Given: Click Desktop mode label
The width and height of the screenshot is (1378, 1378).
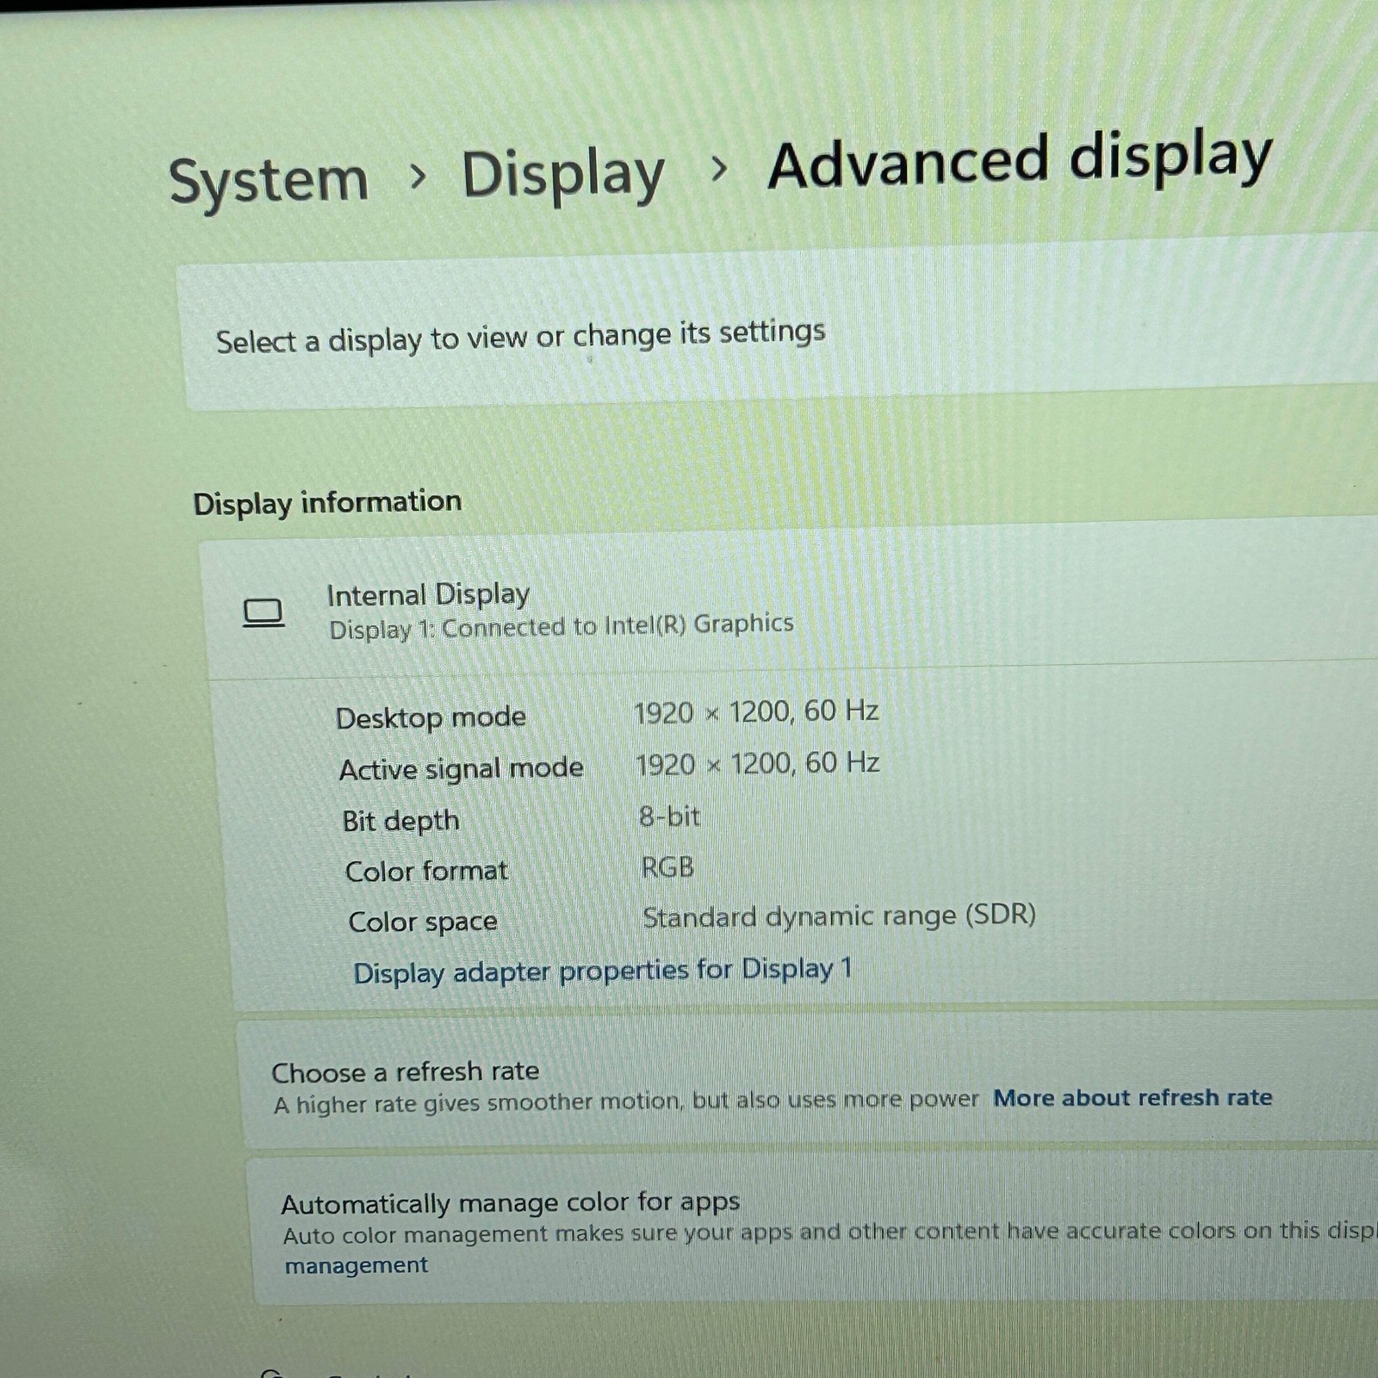Looking at the screenshot, I should [x=431, y=717].
